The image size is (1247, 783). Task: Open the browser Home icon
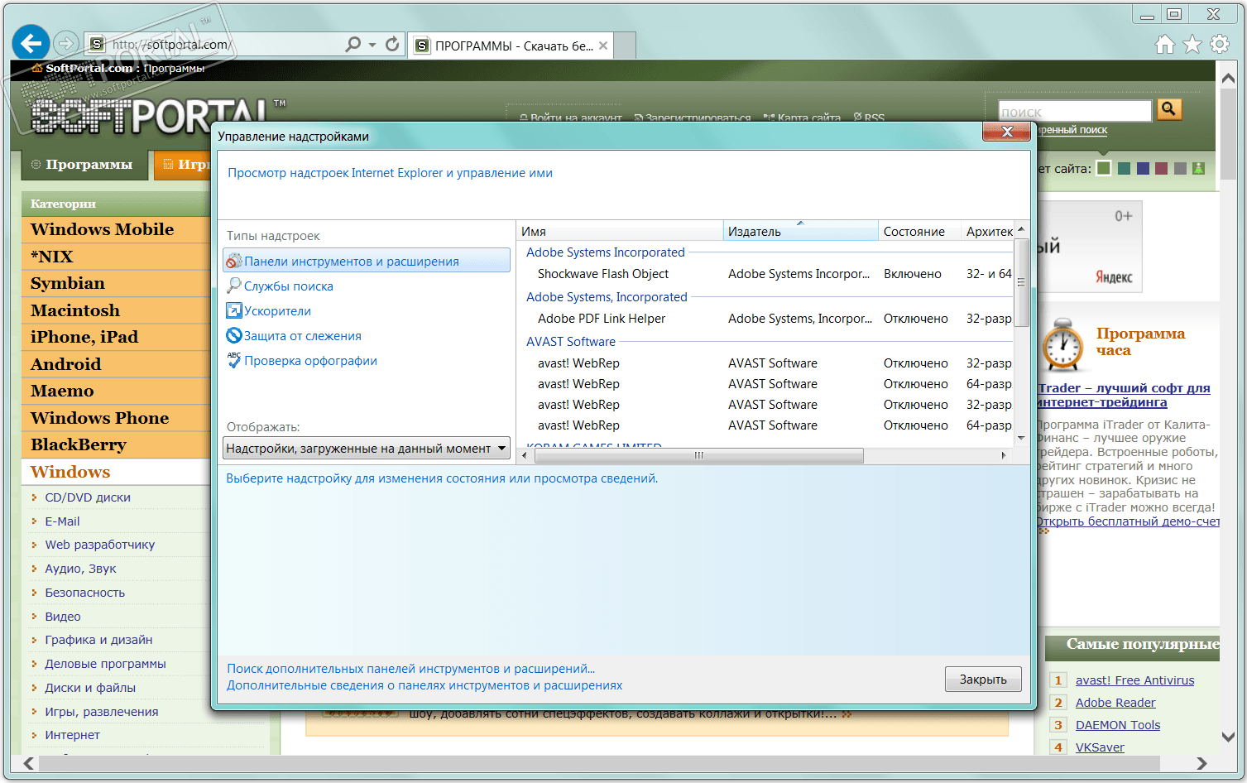point(1165,44)
